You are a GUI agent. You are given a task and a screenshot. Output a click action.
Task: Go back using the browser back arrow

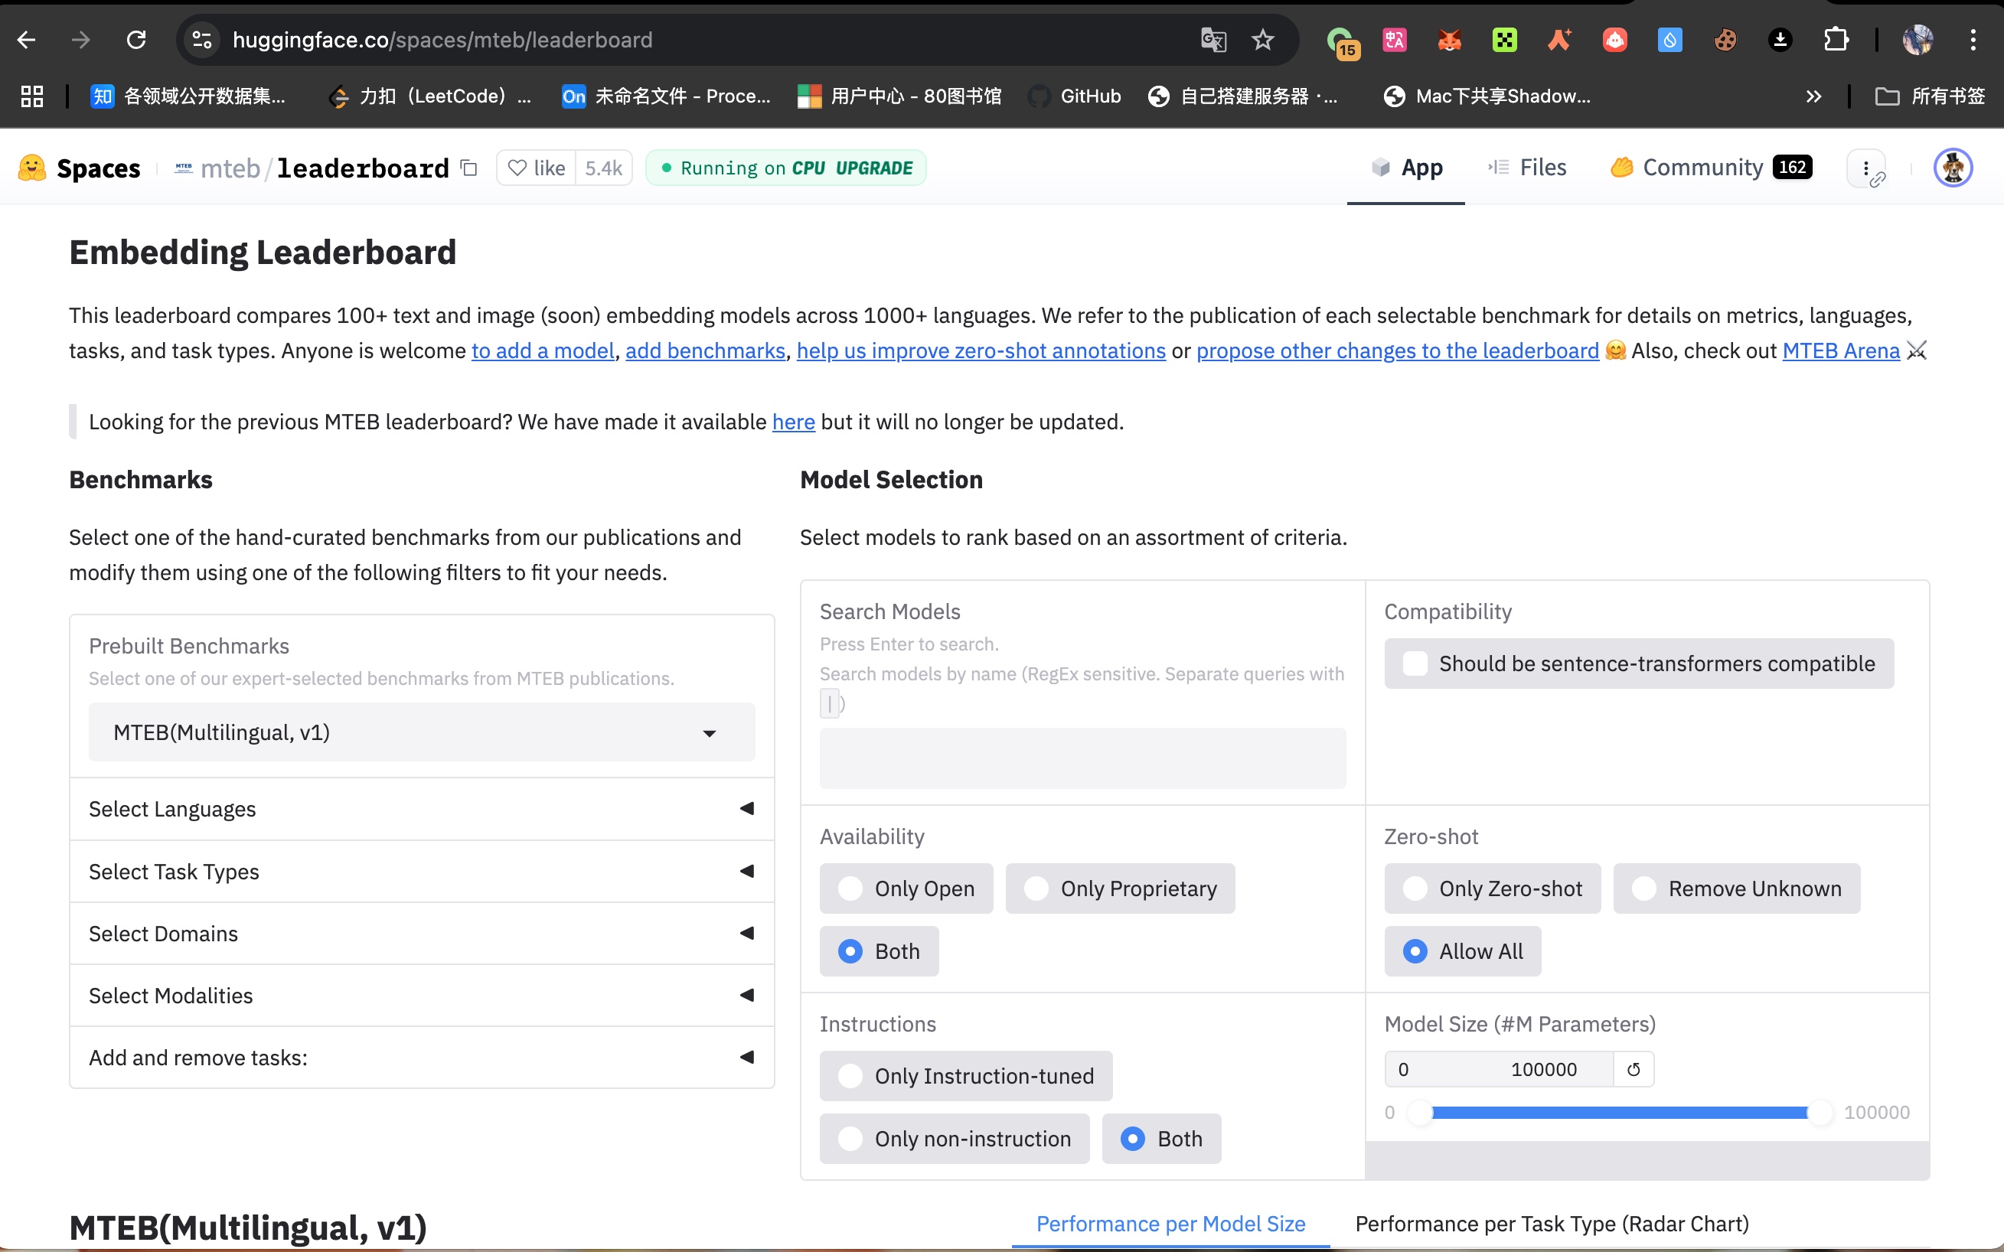point(27,40)
